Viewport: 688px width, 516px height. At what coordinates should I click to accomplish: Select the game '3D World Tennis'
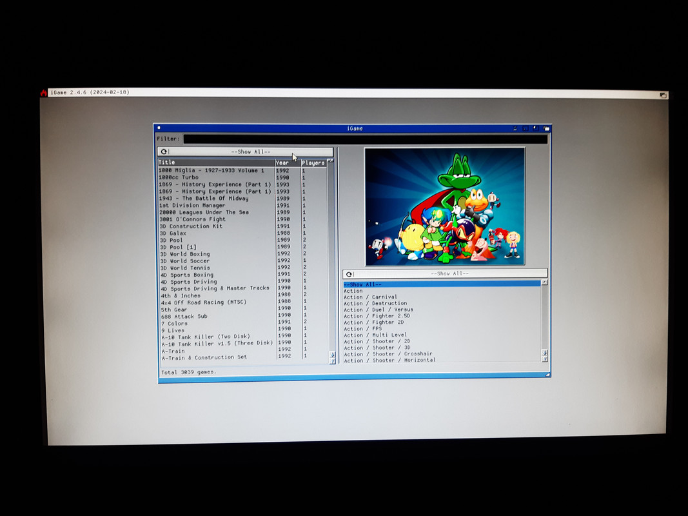click(x=185, y=268)
